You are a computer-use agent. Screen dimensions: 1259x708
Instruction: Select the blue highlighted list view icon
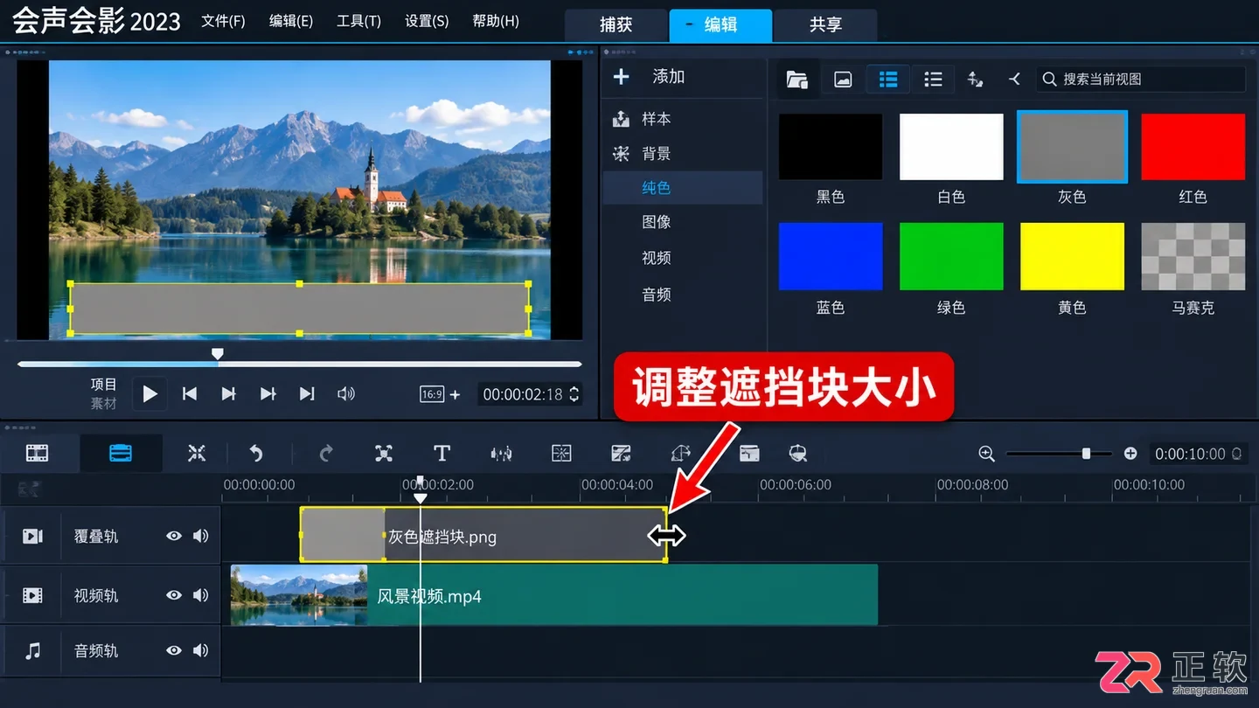tap(888, 80)
